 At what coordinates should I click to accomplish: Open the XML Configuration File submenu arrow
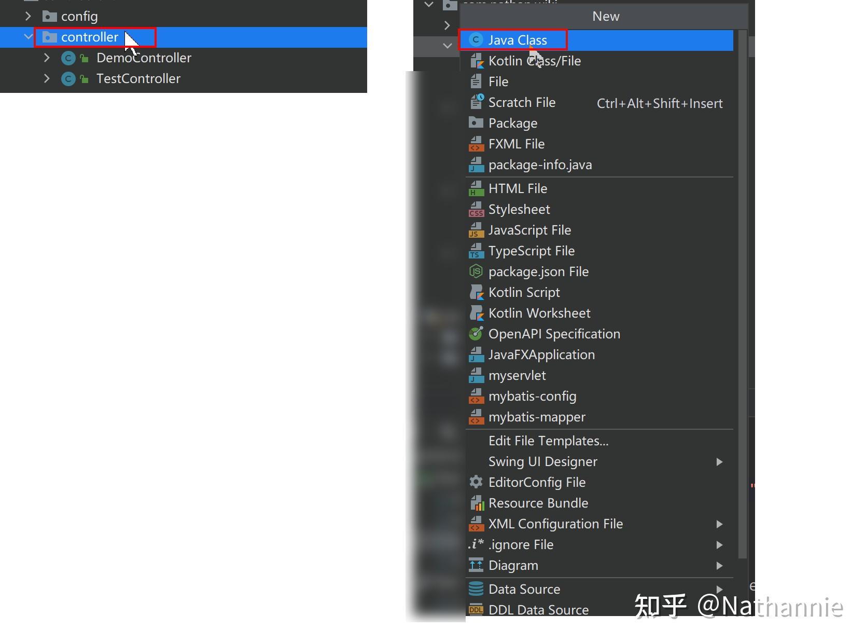719,524
